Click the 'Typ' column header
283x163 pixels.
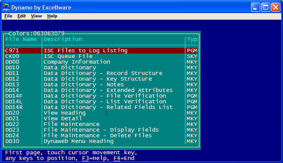pos(192,40)
